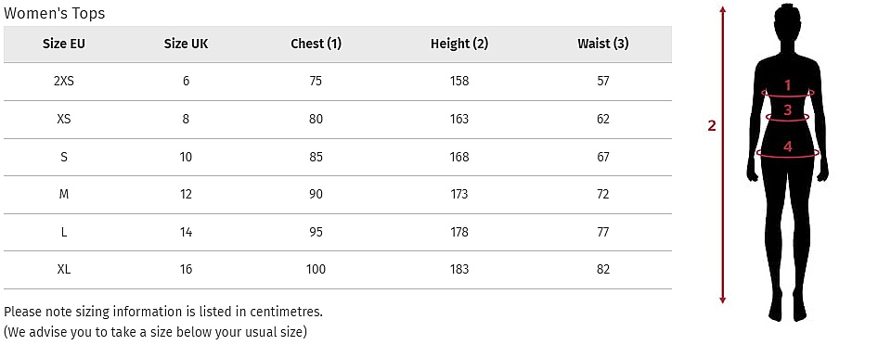This screenshot has height=345, width=878.
Task: Select the Height (2) column header
Action: pos(459,44)
